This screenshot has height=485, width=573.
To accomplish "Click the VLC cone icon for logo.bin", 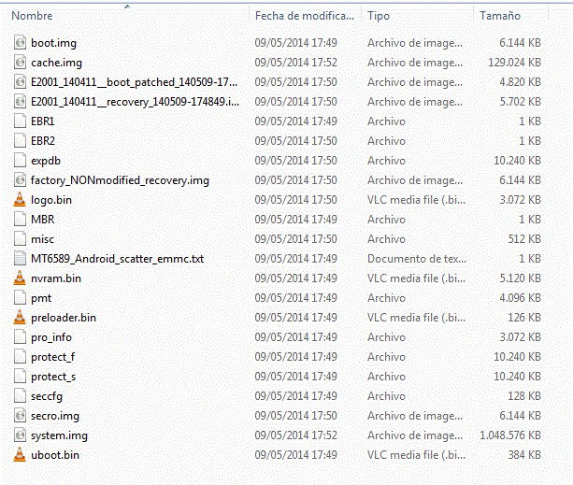I will pos(21,200).
